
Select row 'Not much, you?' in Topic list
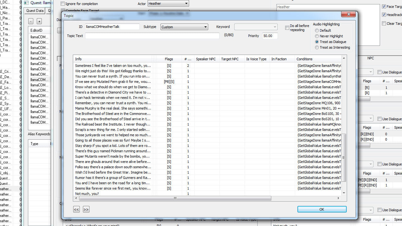207,194
